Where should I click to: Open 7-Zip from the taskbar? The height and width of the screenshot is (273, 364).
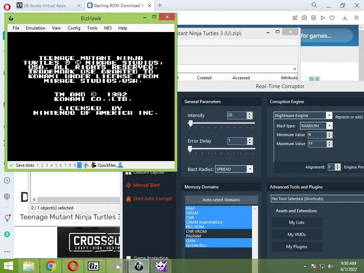[x=93, y=266]
